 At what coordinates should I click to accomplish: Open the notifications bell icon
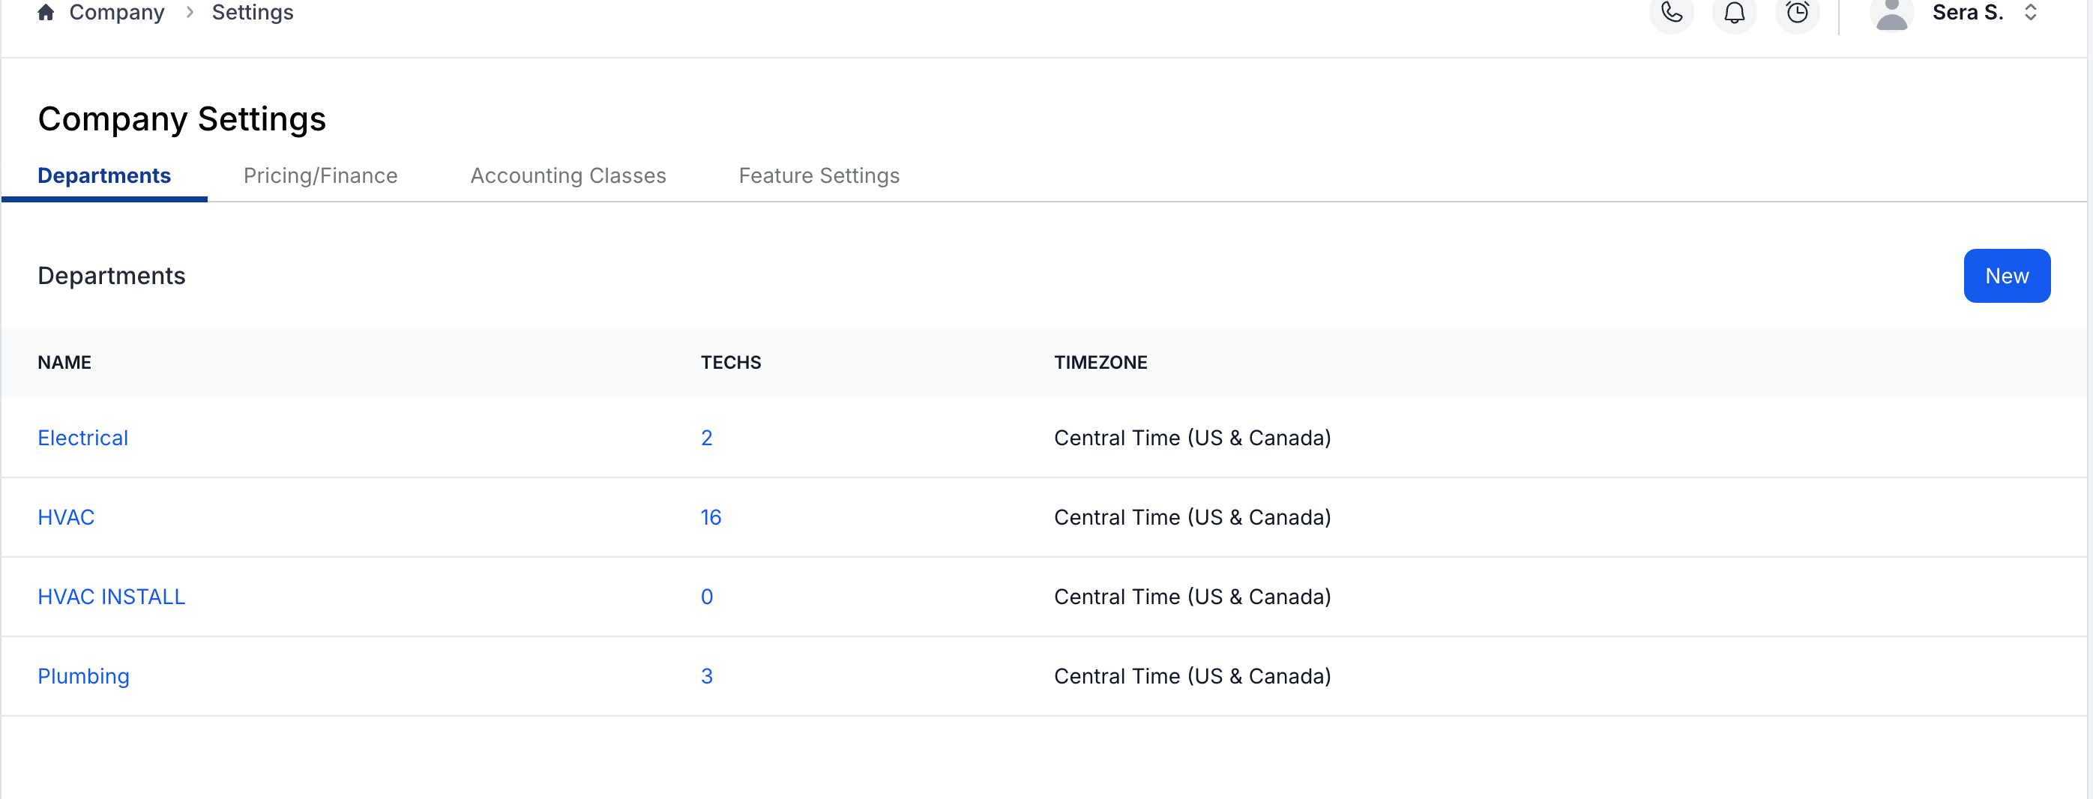pos(1734,12)
